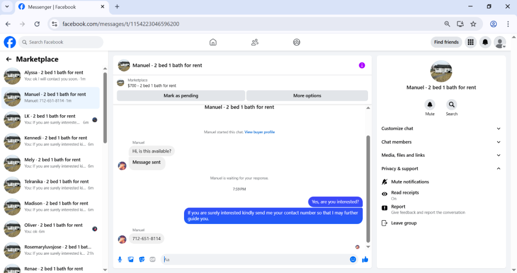Open the account profile avatar menu
517x273 pixels.
[x=500, y=42]
